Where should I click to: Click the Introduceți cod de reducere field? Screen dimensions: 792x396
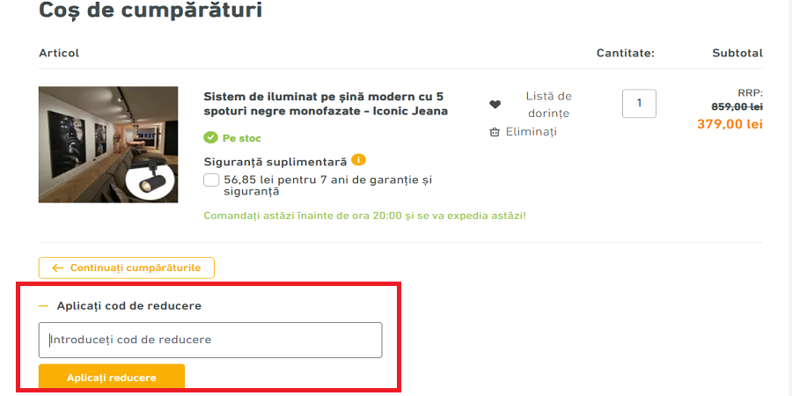(x=210, y=340)
